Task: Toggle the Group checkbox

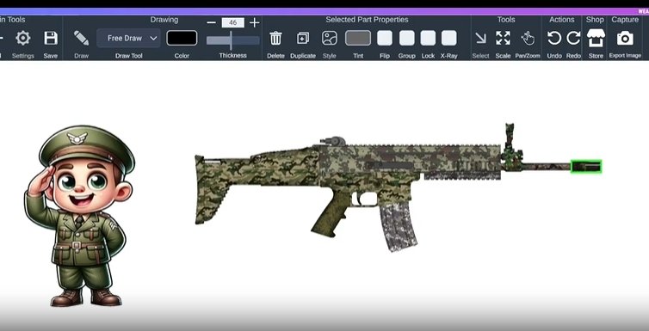Action: point(407,38)
